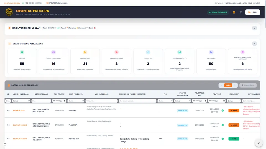Focus the Judul Telaah search field
This screenshot has height=149, width=266.
pos(101,101)
